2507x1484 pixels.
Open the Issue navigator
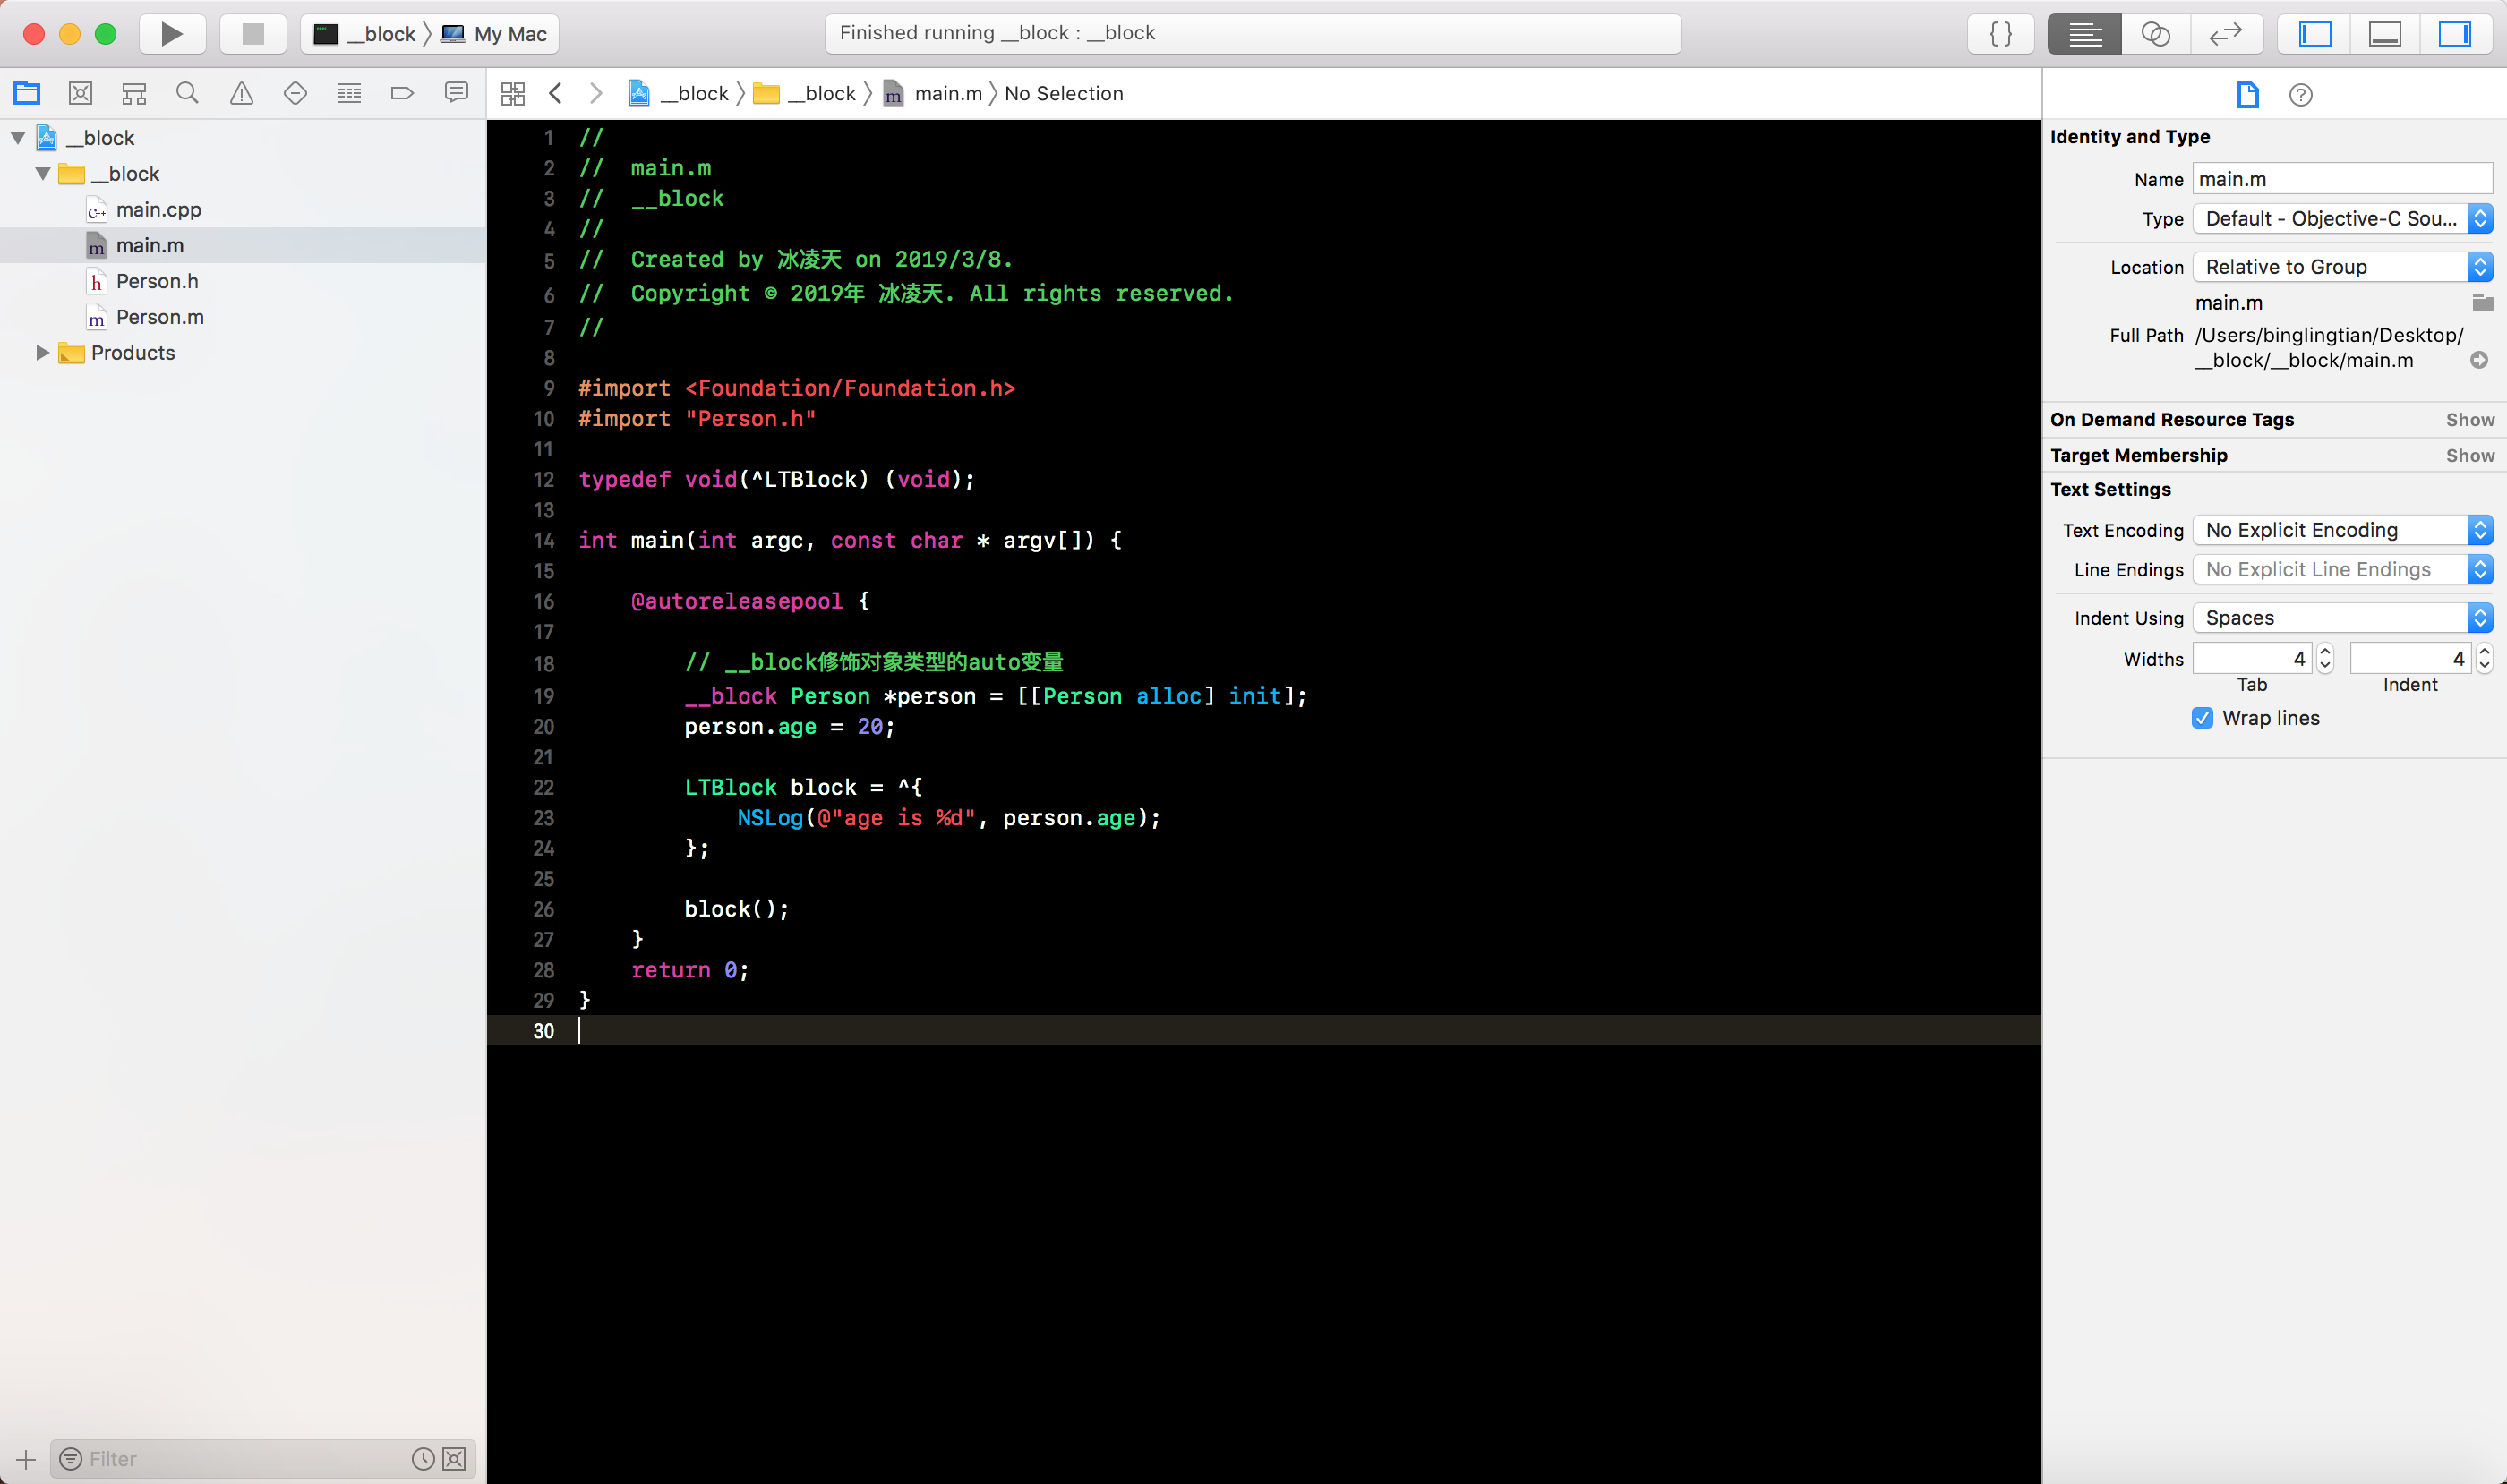click(241, 93)
